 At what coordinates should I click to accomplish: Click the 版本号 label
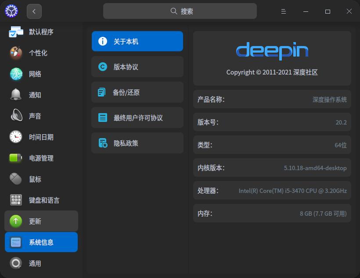point(208,122)
